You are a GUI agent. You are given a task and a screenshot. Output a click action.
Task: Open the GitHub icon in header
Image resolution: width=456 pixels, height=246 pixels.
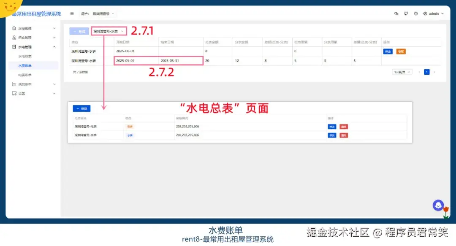(406, 14)
